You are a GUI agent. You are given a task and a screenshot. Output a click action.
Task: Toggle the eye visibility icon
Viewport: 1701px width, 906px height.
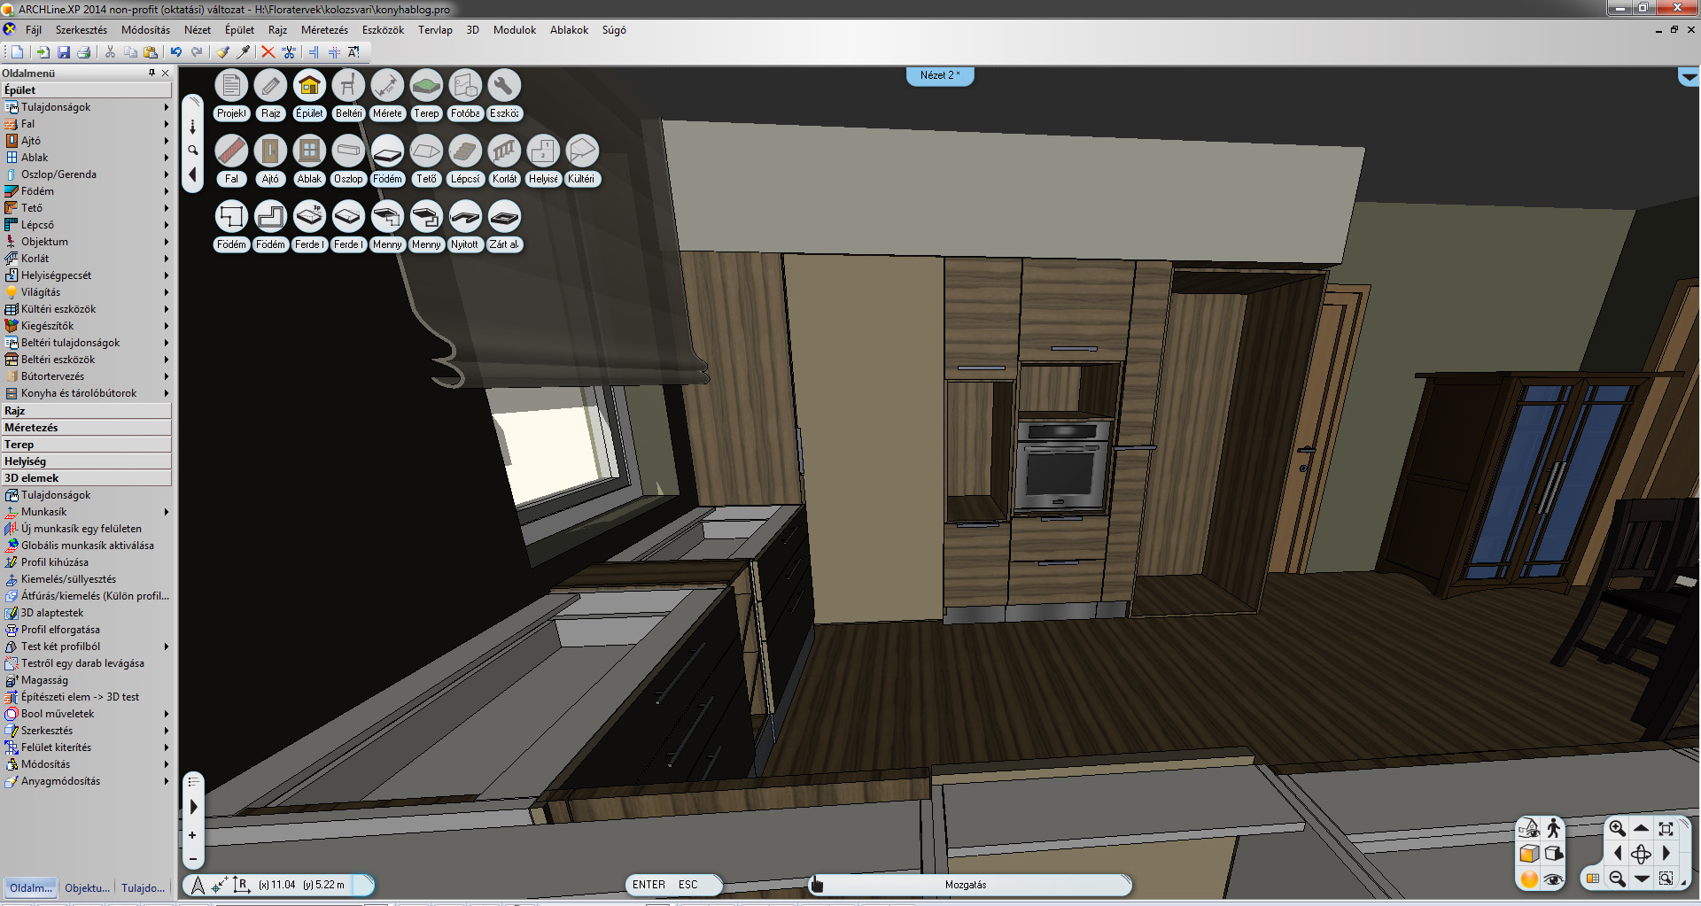[1553, 879]
